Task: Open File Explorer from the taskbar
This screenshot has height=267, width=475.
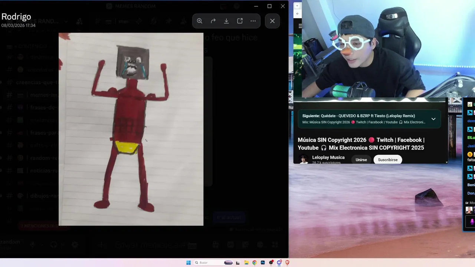Action: pos(246,263)
